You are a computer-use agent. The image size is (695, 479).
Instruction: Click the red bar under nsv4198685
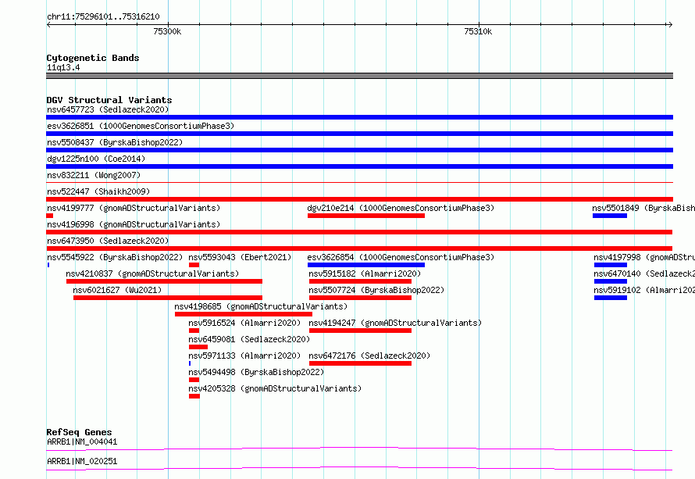(244, 314)
